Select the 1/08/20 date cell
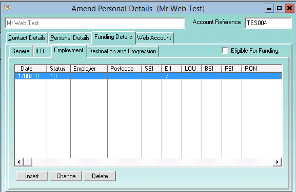Image resolution: width=296 pixels, height=192 pixels. pyautogui.click(x=31, y=76)
